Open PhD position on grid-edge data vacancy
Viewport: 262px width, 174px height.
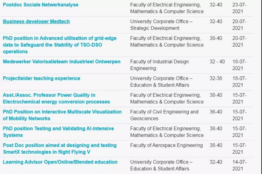click(x=60, y=45)
